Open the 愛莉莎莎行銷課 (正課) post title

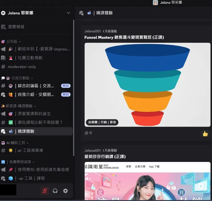point(105,157)
